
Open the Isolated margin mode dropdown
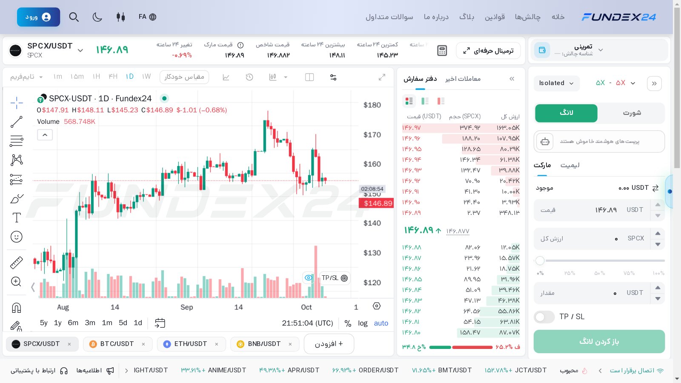pyautogui.click(x=556, y=83)
